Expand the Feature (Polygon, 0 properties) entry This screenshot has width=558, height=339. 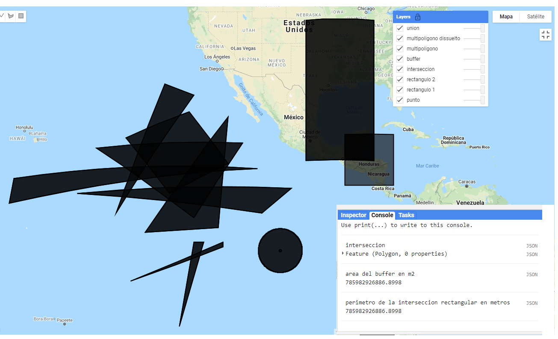point(343,254)
